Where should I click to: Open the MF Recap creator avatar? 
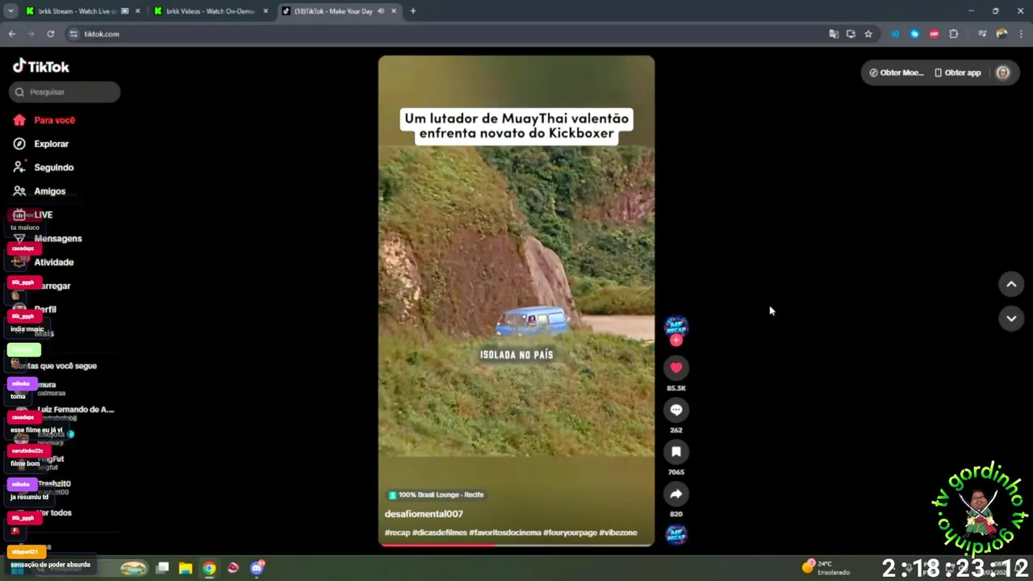click(x=676, y=326)
